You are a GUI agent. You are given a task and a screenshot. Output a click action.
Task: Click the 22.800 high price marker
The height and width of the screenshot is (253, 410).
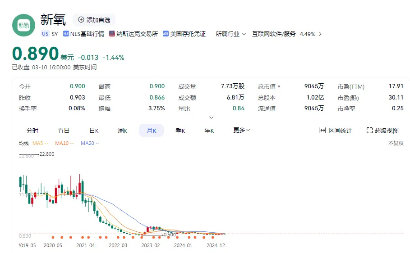point(47,154)
